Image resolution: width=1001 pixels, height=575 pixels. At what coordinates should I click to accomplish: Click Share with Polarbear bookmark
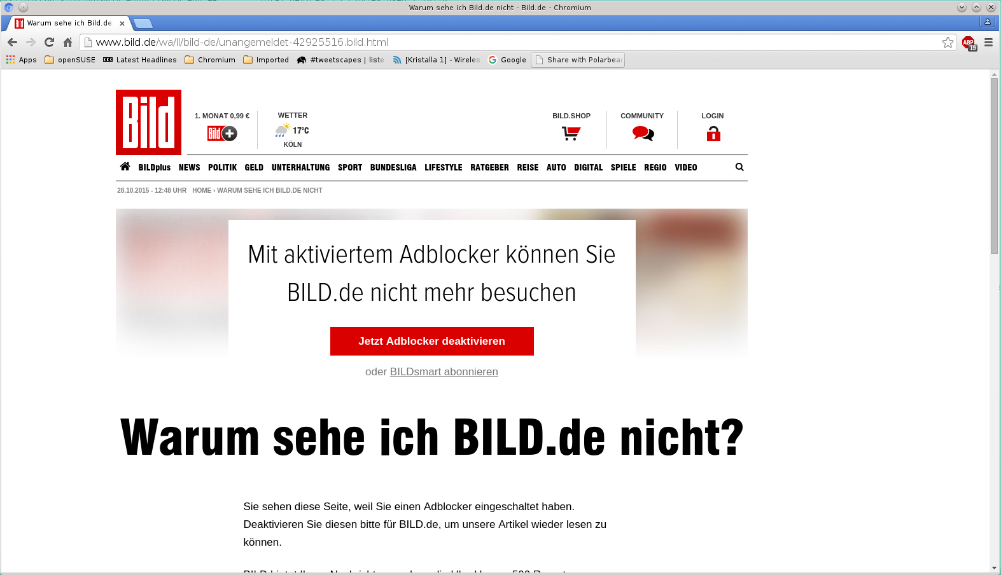click(x=578, y=60)
